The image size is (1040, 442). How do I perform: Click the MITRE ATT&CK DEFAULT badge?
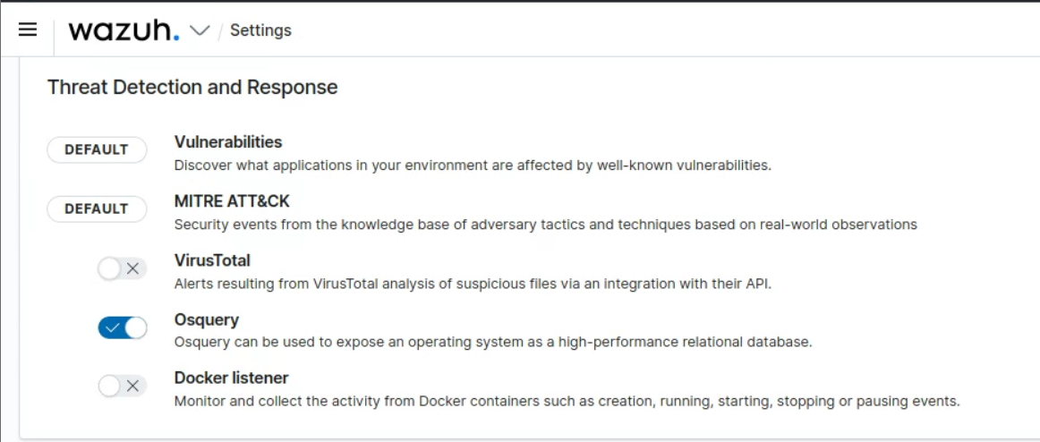[x=97, y=208]
